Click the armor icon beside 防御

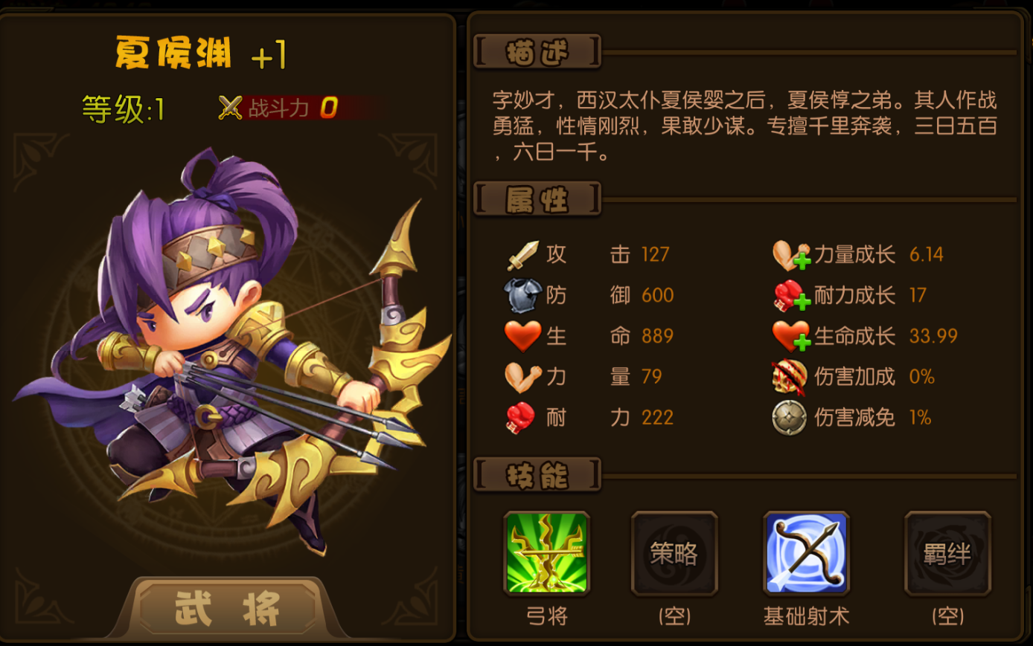(522, 295)
